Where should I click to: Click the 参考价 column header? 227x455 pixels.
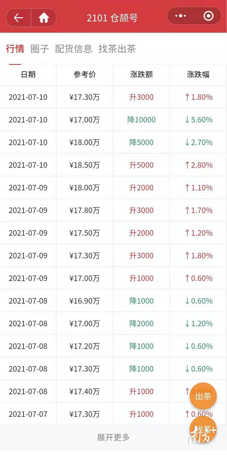click(85, 74)
